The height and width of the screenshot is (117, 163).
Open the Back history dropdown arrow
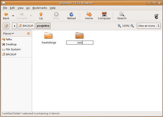click(13, 16)
